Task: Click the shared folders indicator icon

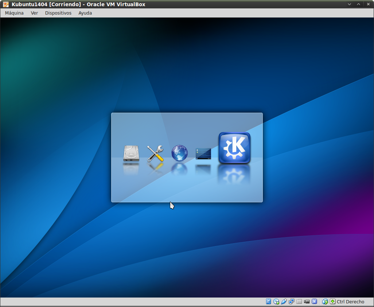Action: coord(299,302)
